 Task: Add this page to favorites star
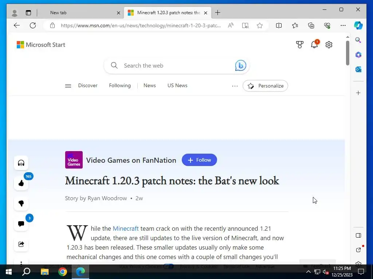pos(260,25)
